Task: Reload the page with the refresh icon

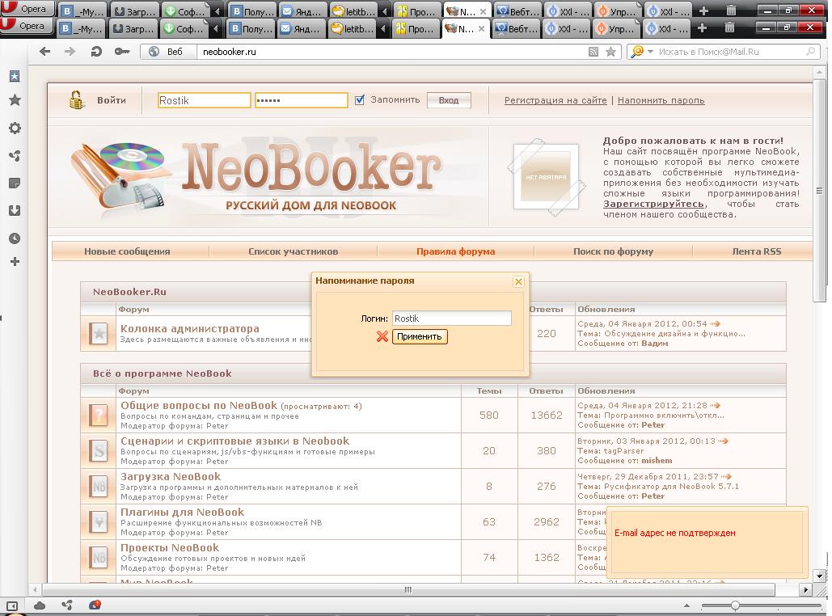Action: [96, 52]
